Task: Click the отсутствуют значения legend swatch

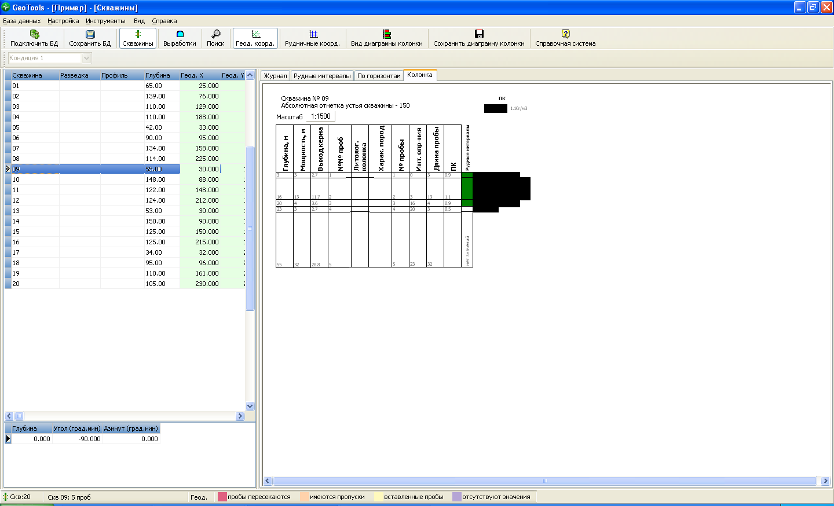Action: [x=457, y=497]
